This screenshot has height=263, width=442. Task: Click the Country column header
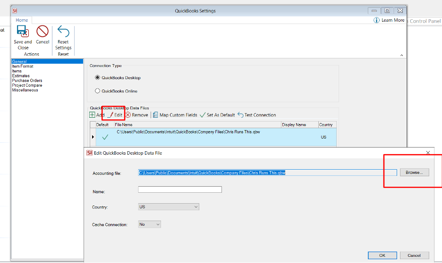pyautogui.click(x=327, y=124)
